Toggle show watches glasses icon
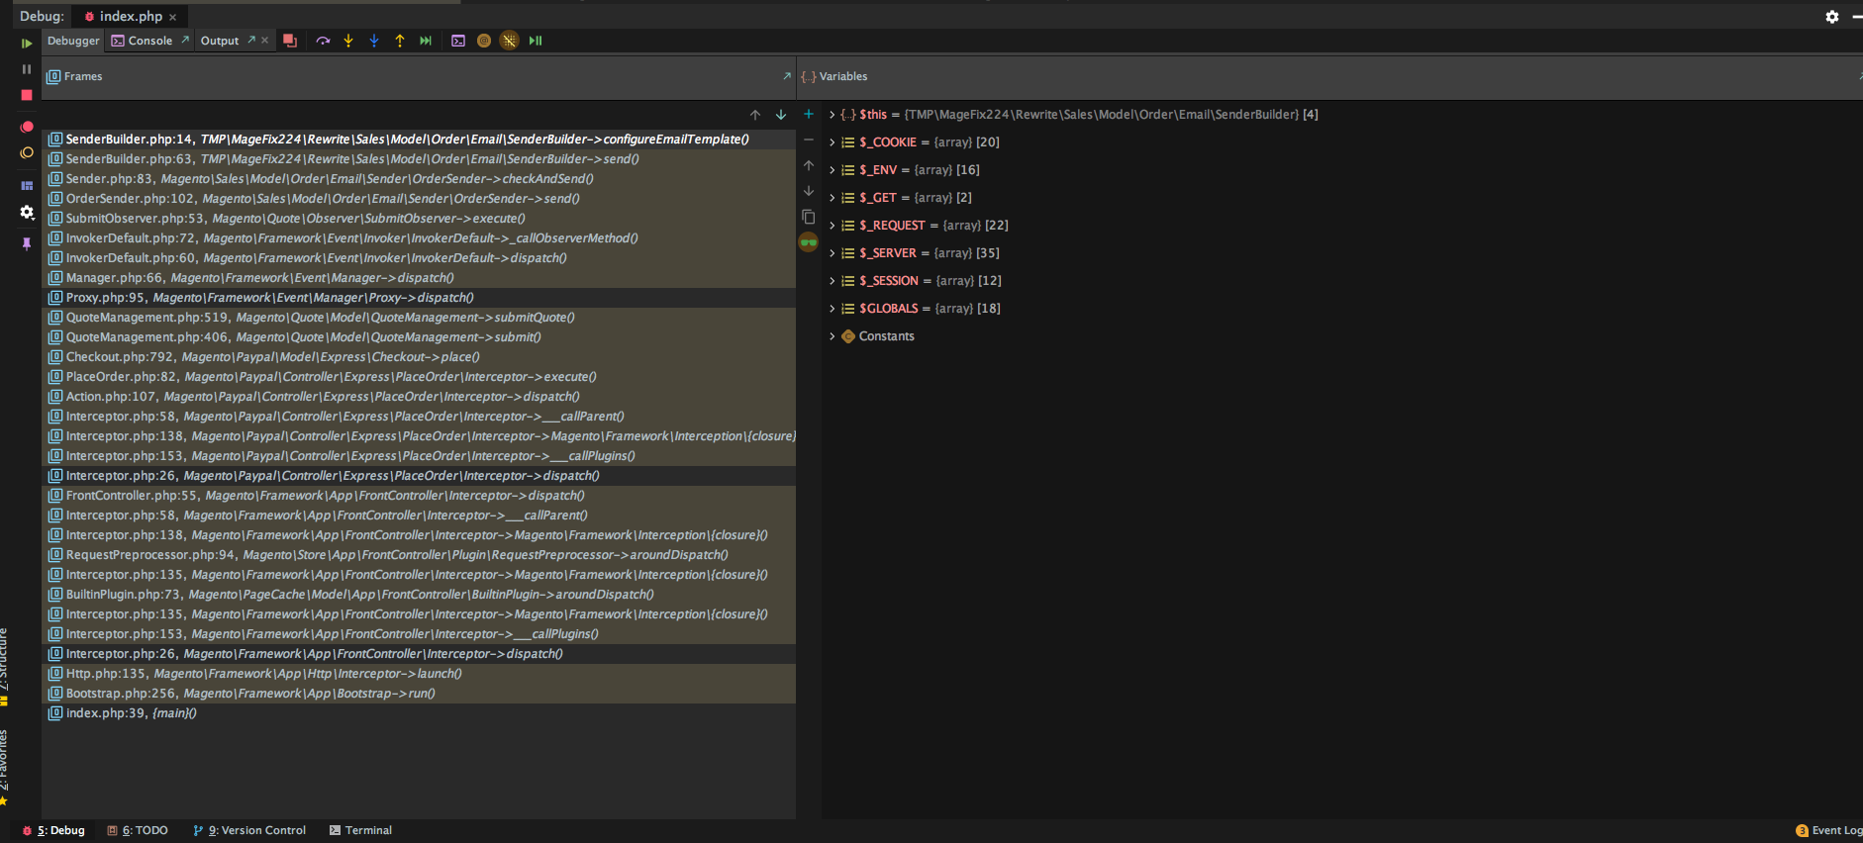Image resolution: width=1863 pixels, height=843 pixels. [809, 242]
